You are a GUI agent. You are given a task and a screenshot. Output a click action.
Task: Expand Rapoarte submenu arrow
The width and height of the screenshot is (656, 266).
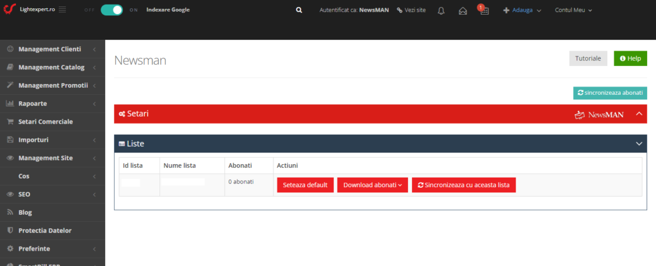[95, 103]
